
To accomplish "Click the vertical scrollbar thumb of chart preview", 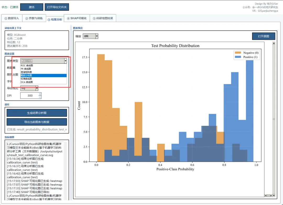I will [x=274, y=119].
